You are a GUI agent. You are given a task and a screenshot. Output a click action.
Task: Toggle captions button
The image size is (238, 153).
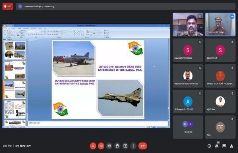(x=109, y=146)
